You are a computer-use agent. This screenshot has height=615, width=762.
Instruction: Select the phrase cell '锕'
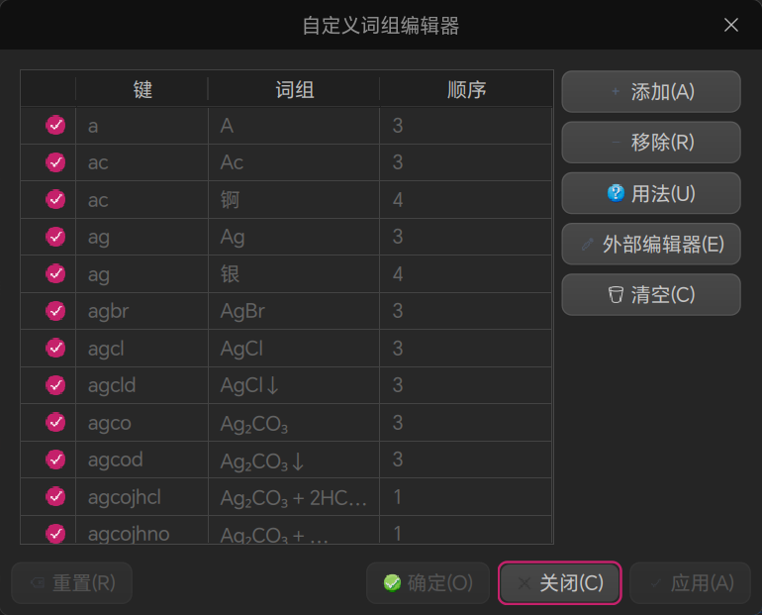tap(294, 199)
